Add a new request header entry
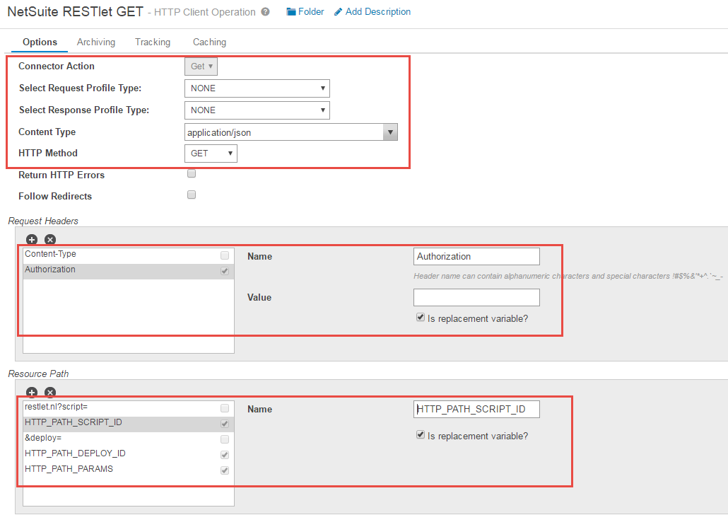Viewport: 728px width, 515px height. click(x=32, y=240)
